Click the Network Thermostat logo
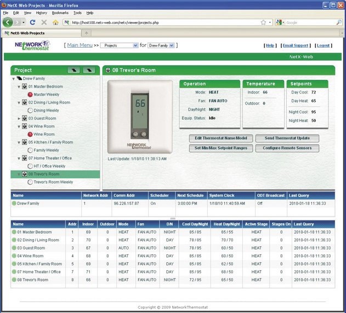 click(x=32, y=45)
